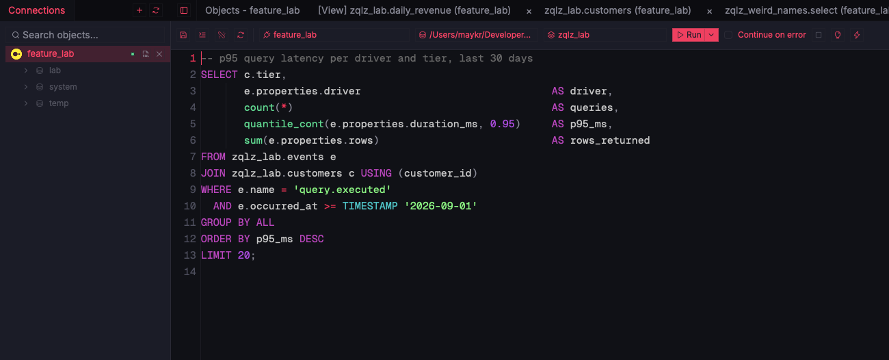Click FROM zqlz_lab.events e line
This screenshot has width=889, height=360.
pyautogui.click(x=269, y=157)
